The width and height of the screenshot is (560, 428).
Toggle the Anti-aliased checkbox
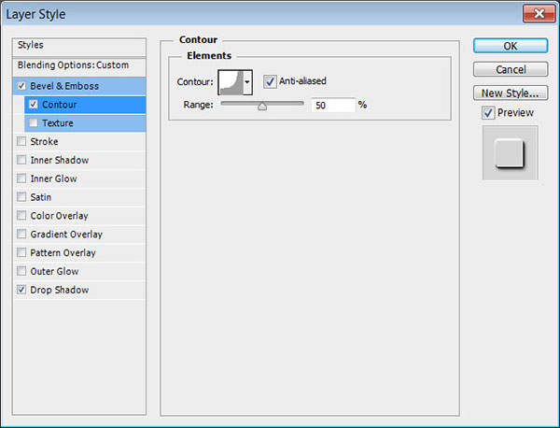[270, 81]
